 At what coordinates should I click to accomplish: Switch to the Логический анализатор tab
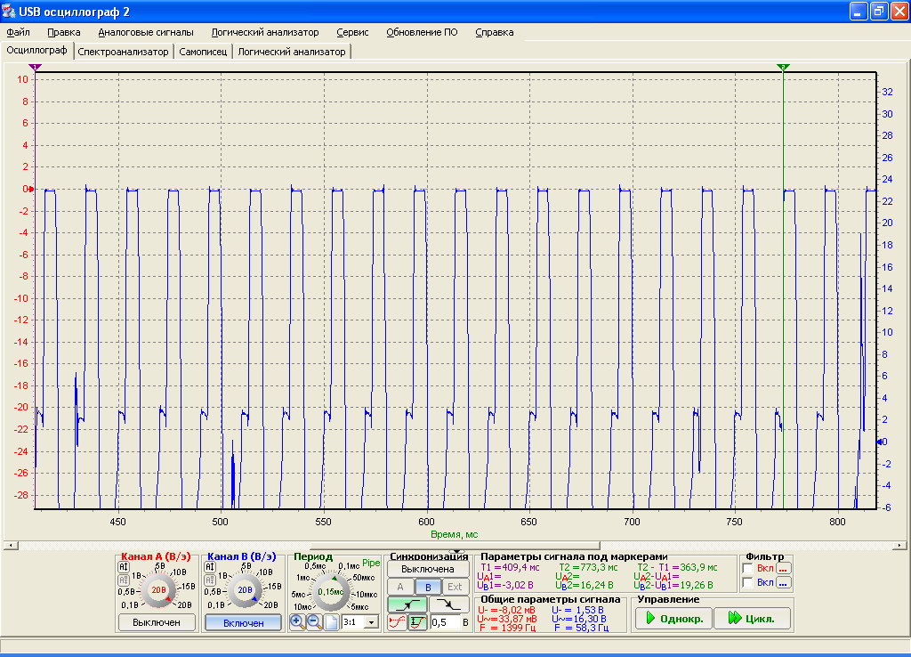click(x=292, y=52)
